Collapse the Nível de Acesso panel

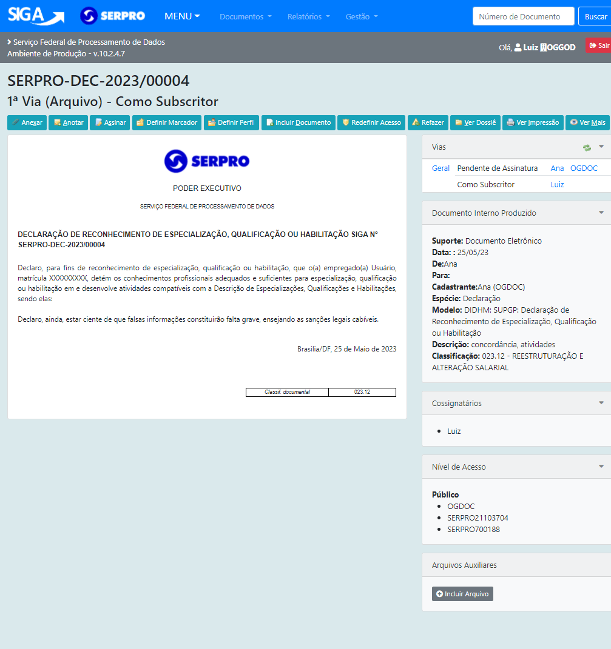[601, 467]
